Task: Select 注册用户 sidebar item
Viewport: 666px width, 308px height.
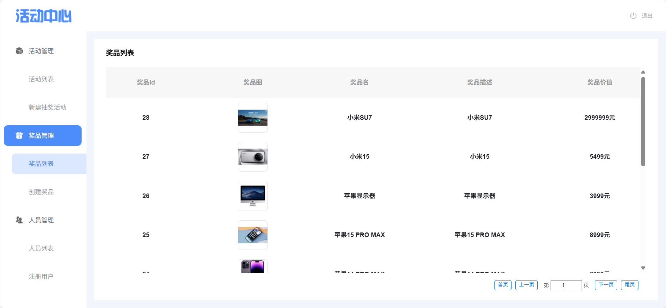Action: [x=41, y=276]
